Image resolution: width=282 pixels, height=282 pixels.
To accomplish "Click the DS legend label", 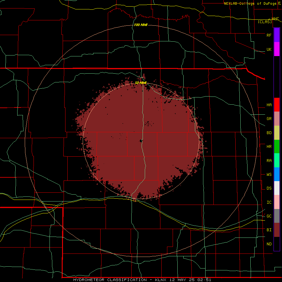I will click(269, 188).
